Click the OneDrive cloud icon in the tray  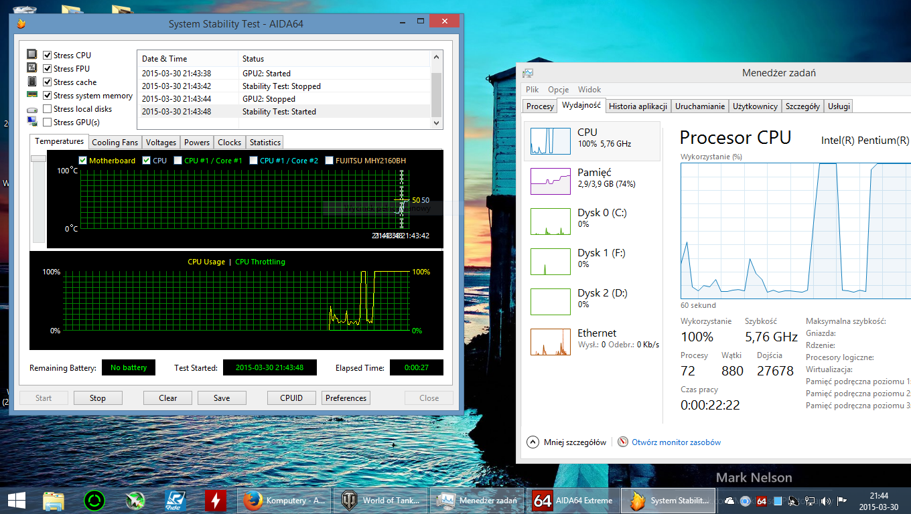pyautogui.click(x=729, y=501)
